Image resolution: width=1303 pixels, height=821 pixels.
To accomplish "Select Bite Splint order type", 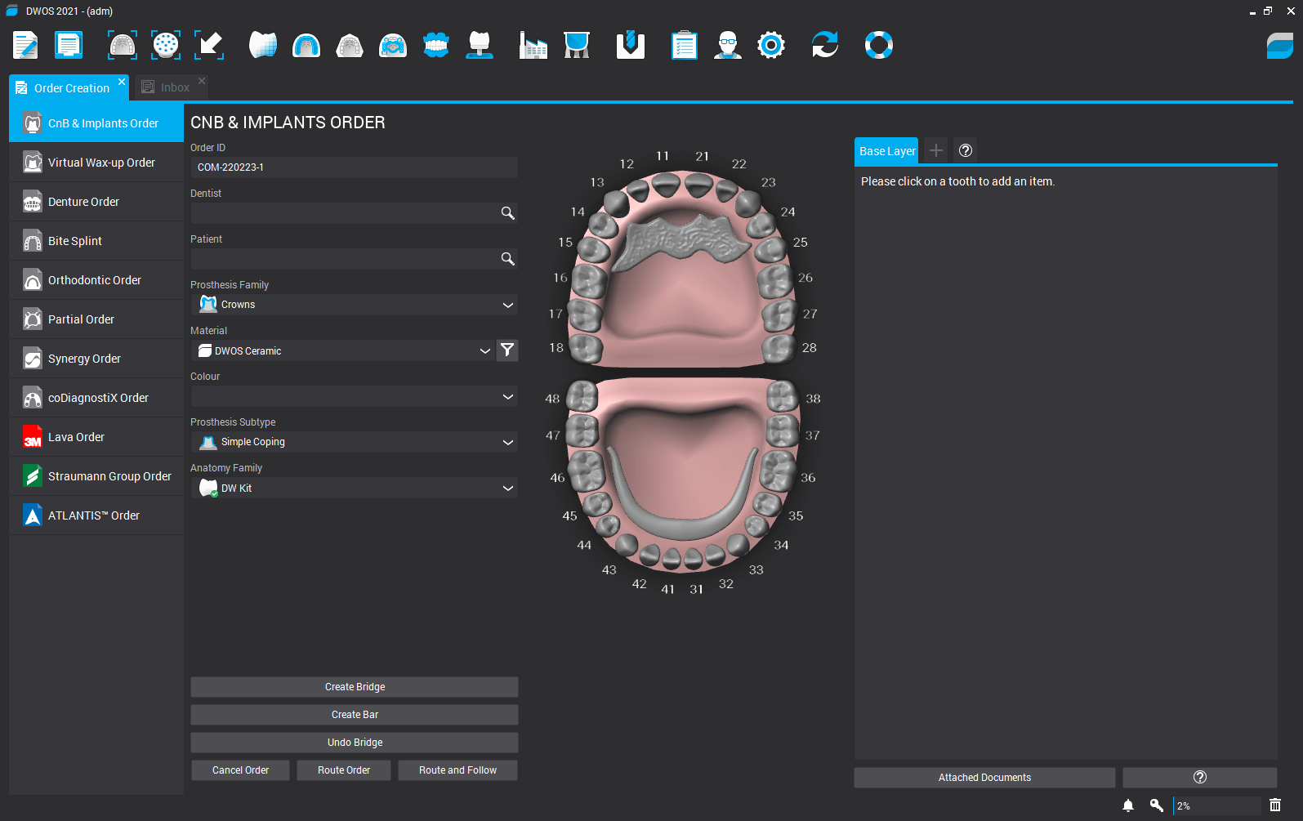I will tap(96, 241).
